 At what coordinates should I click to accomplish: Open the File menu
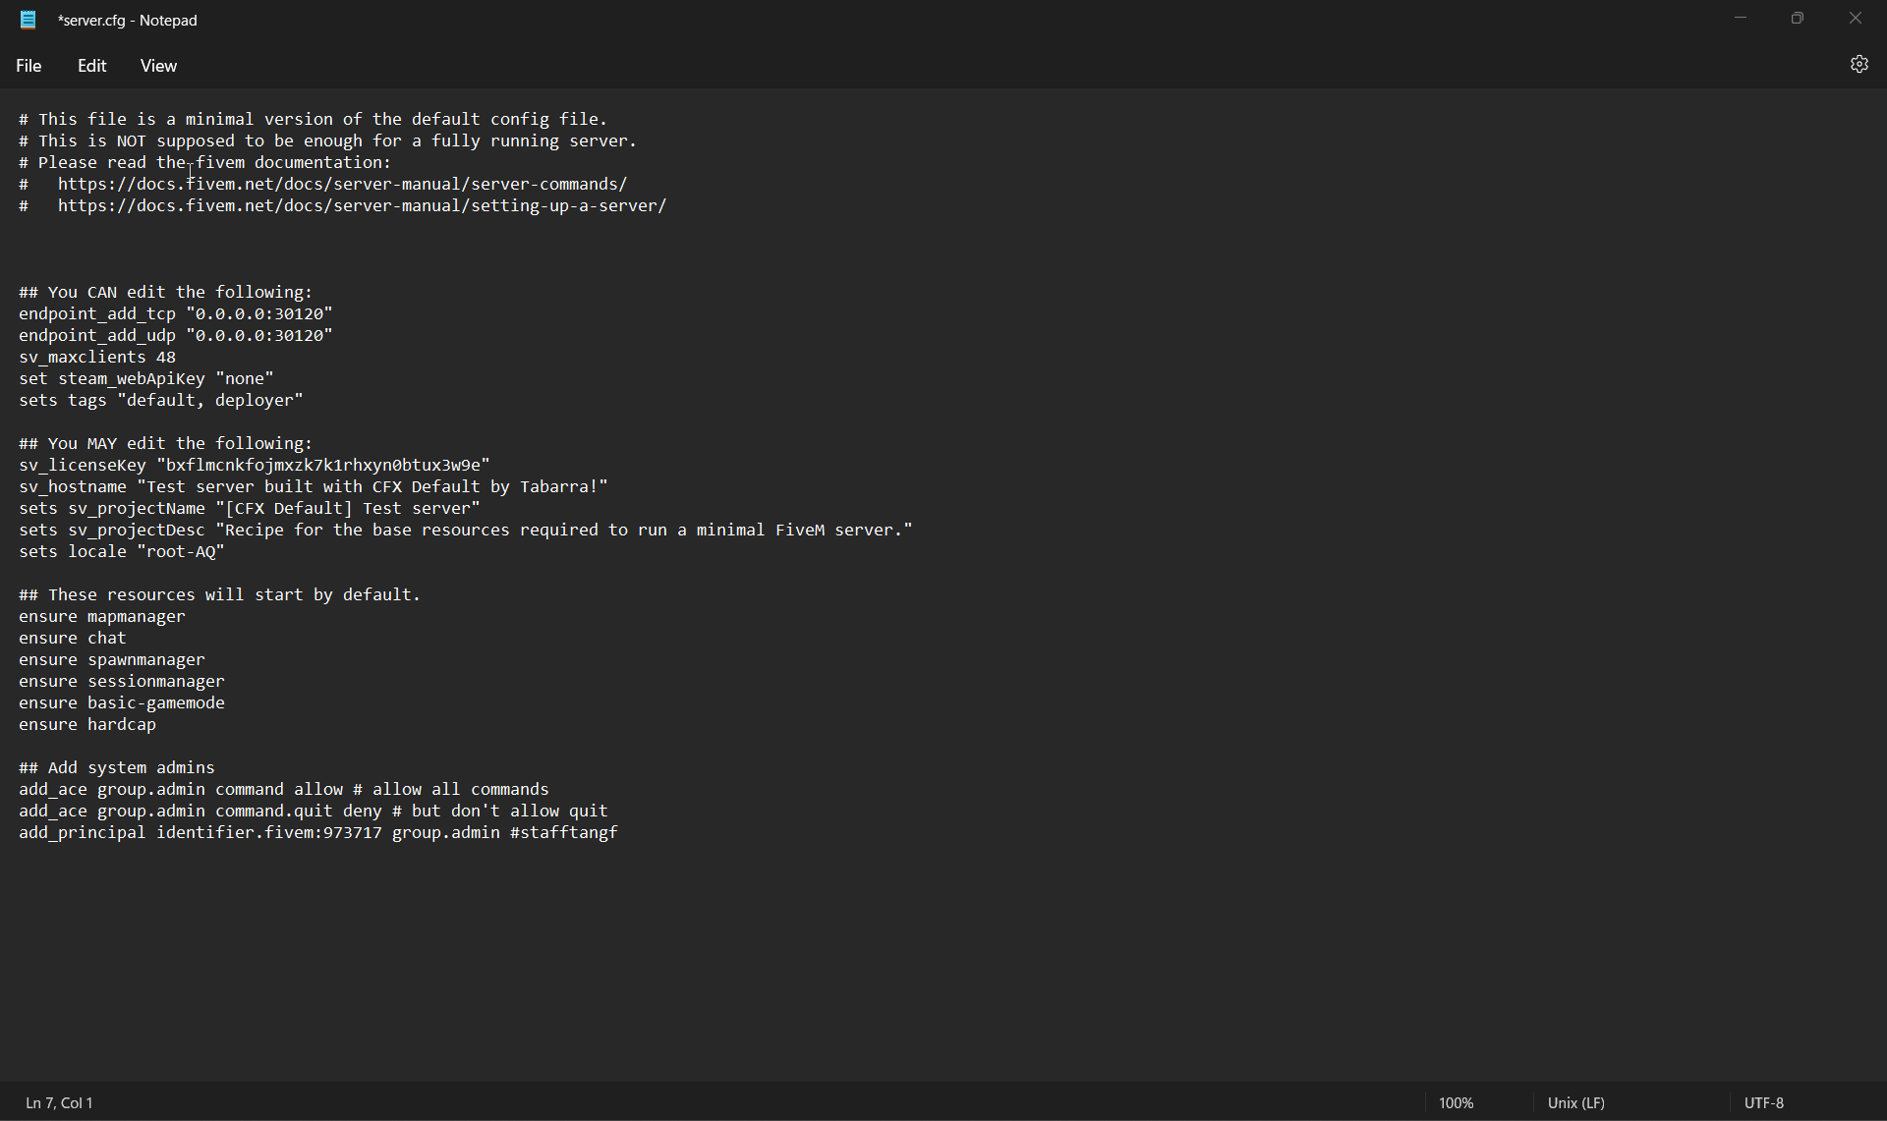29,65
